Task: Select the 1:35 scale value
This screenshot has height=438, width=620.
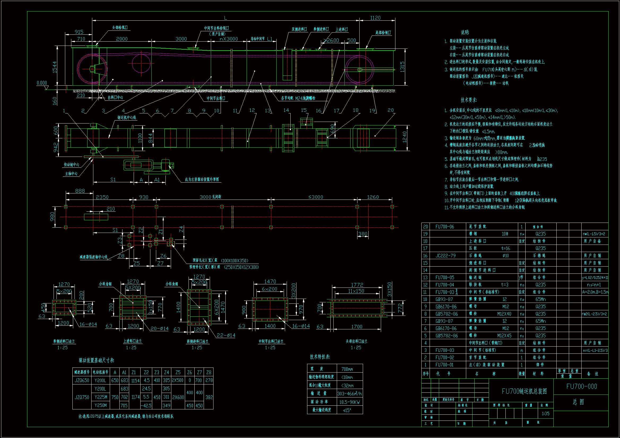Action: 545,413
